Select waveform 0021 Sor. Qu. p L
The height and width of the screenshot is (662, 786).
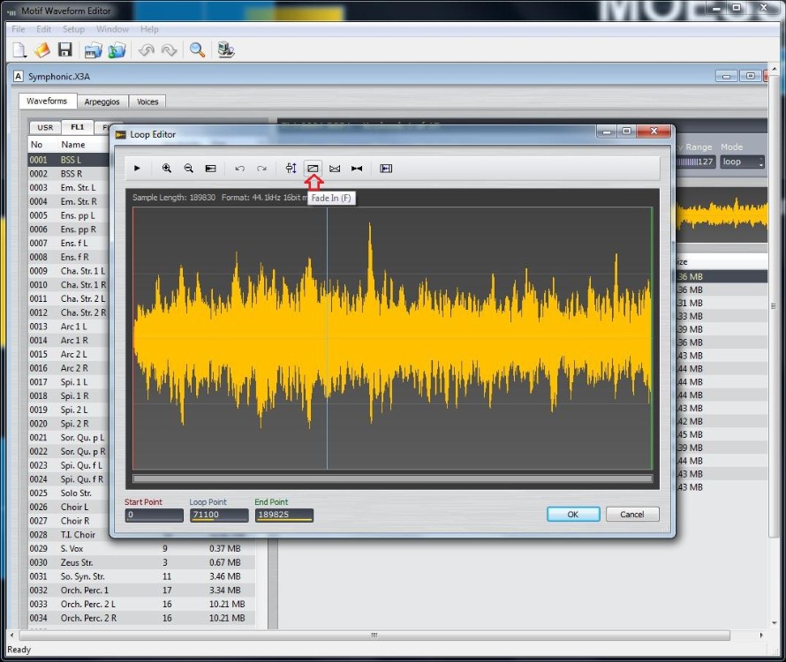click(69, 438)
